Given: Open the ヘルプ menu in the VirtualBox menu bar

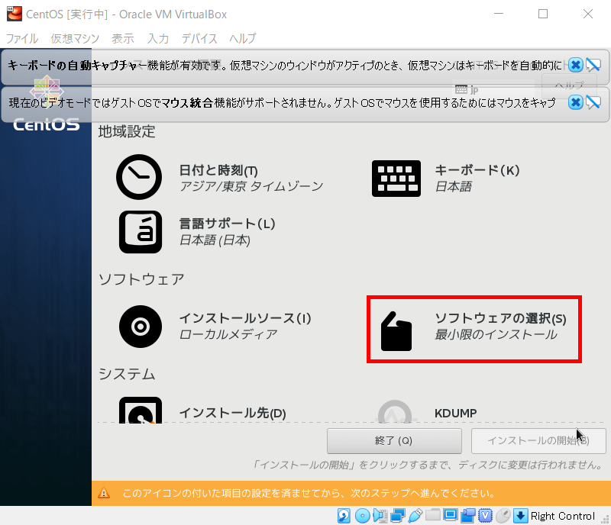Looking at the screenshot, I should 242,38.
